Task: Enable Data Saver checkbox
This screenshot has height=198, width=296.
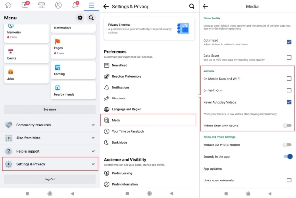Action: coord(289,57)
